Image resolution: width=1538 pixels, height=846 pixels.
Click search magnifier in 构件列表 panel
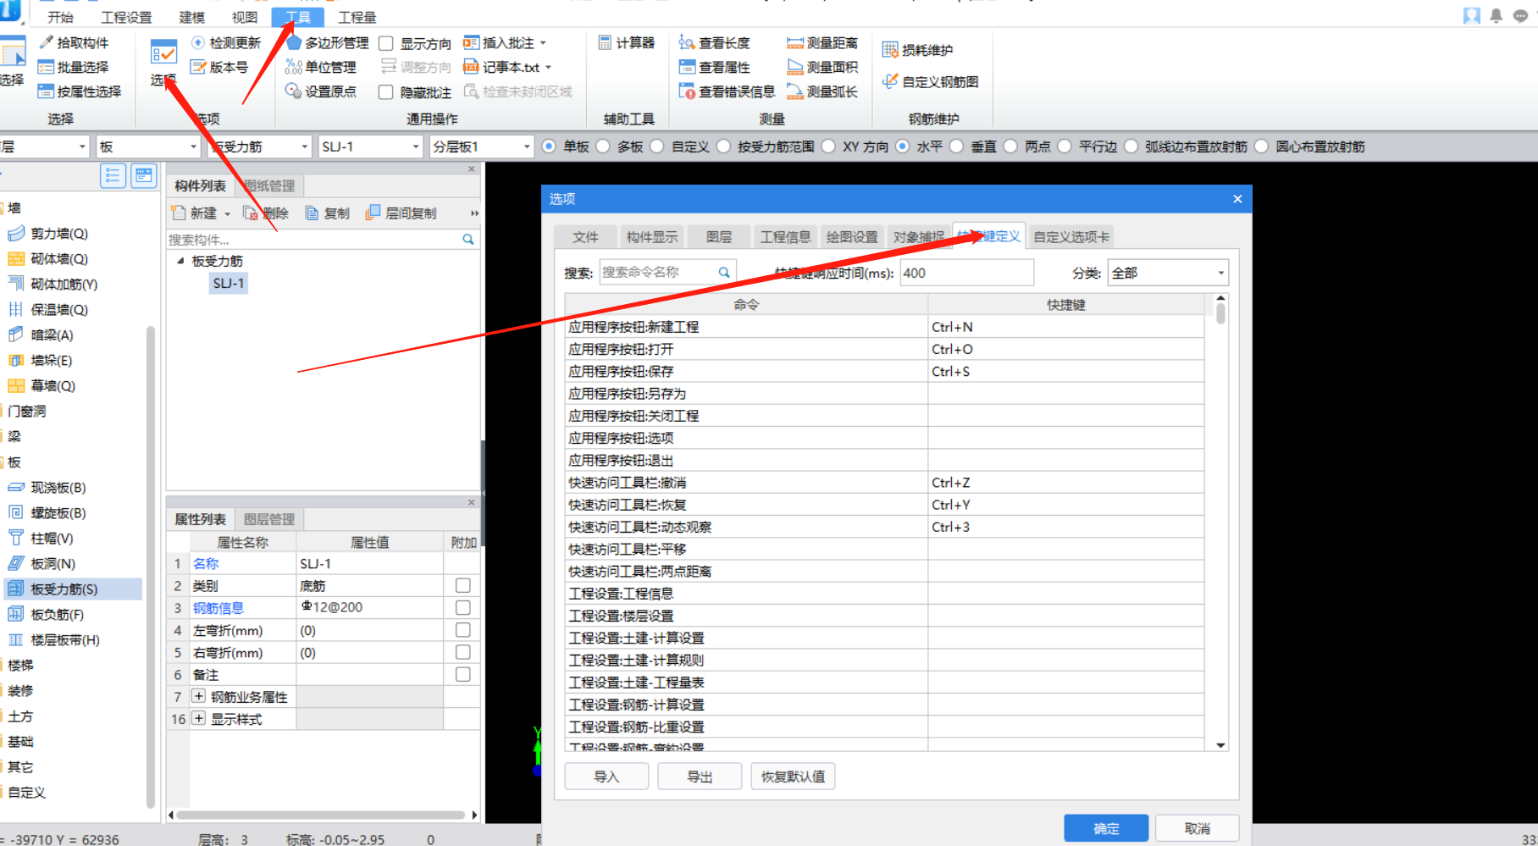tap(467, 240)
